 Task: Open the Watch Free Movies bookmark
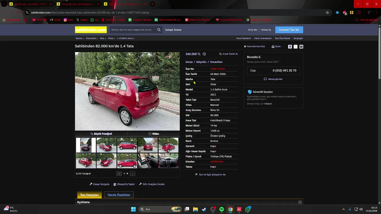point(198,20)
